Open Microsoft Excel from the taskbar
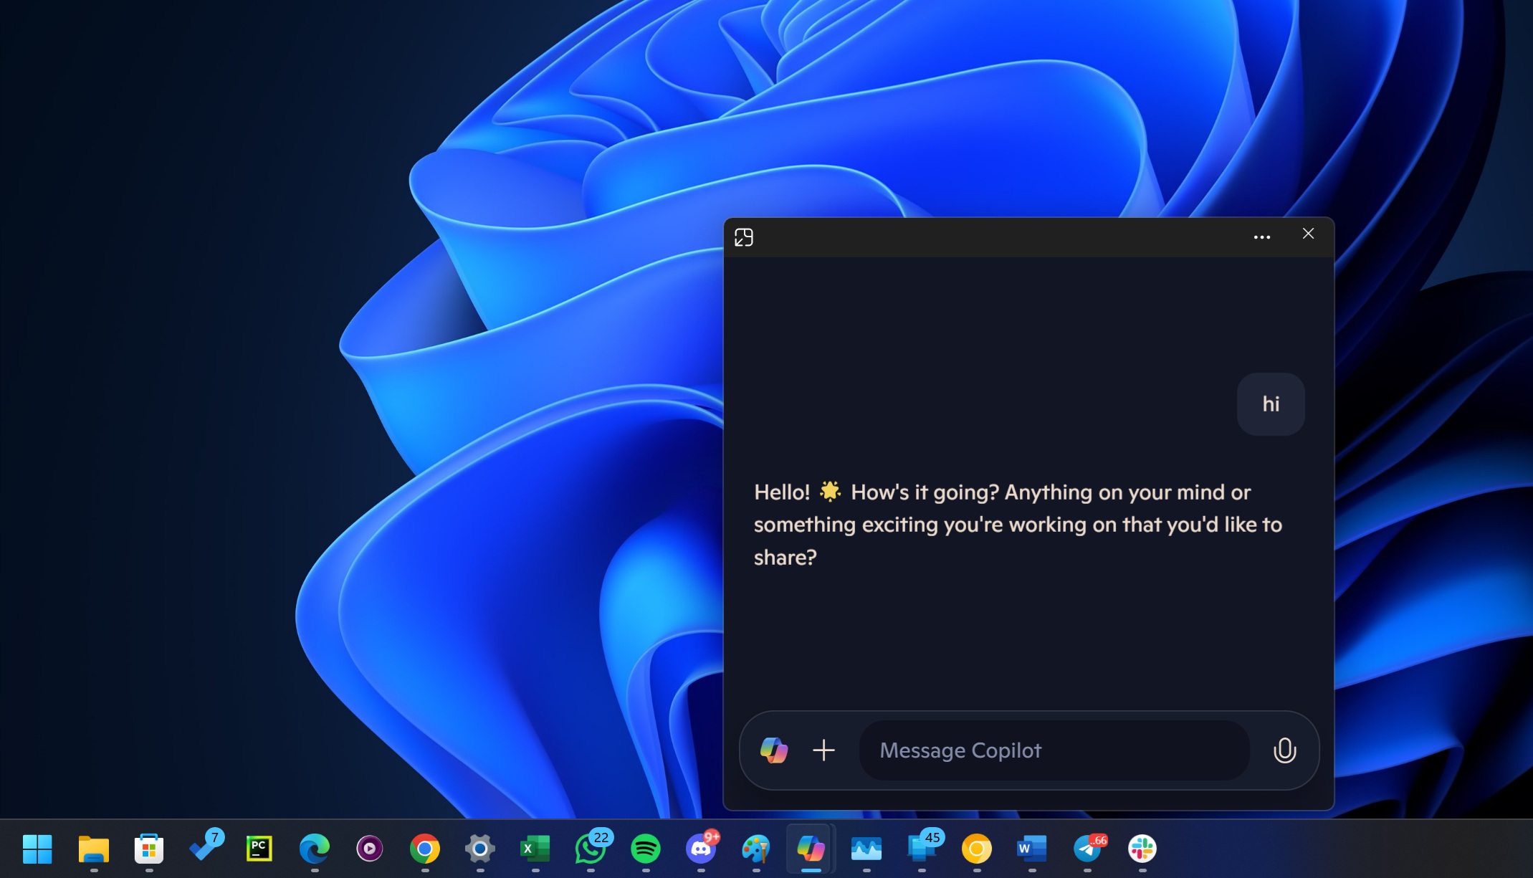 (x=535, y=849)
